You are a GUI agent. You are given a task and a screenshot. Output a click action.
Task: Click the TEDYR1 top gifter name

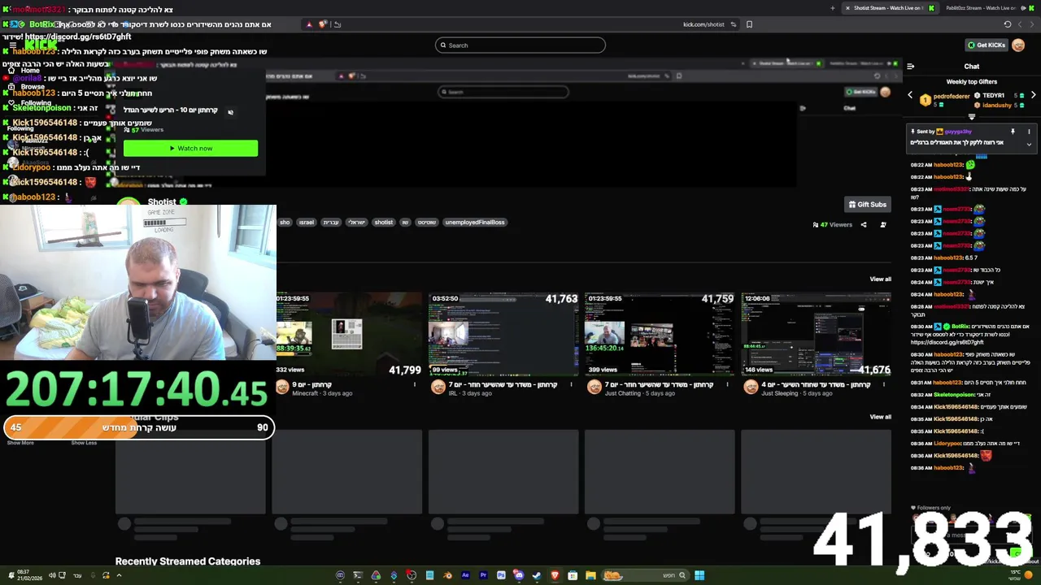(994, 96)
